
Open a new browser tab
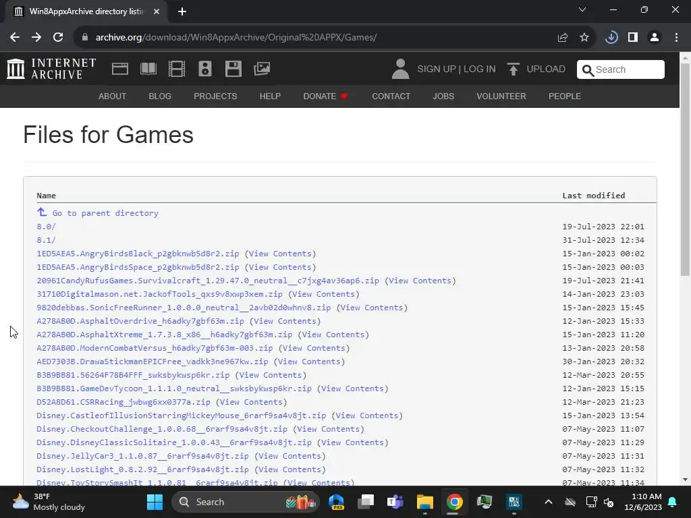[182, 11]
